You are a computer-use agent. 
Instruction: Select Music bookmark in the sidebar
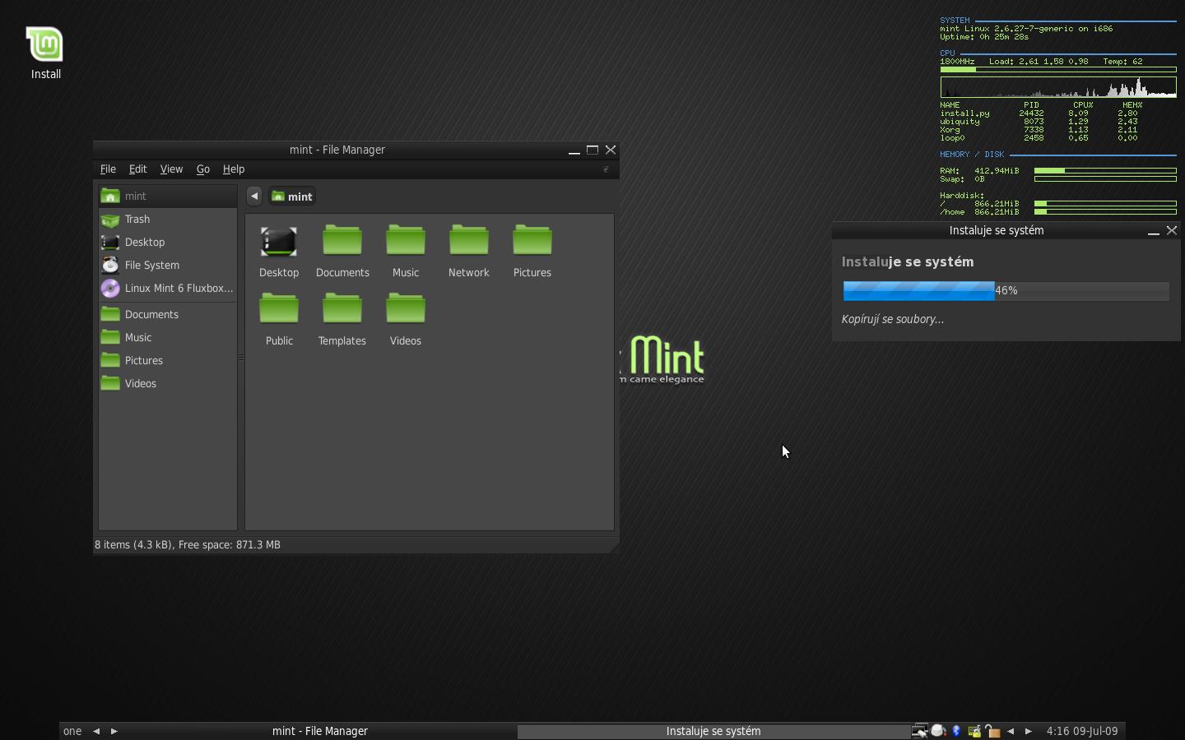pyautogui.click(x=168, y=337)
